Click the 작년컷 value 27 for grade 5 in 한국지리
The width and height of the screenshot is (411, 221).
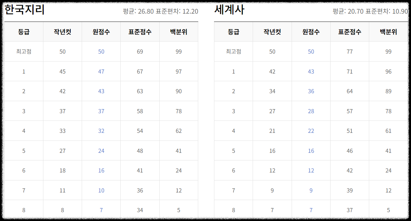[62, 151]
